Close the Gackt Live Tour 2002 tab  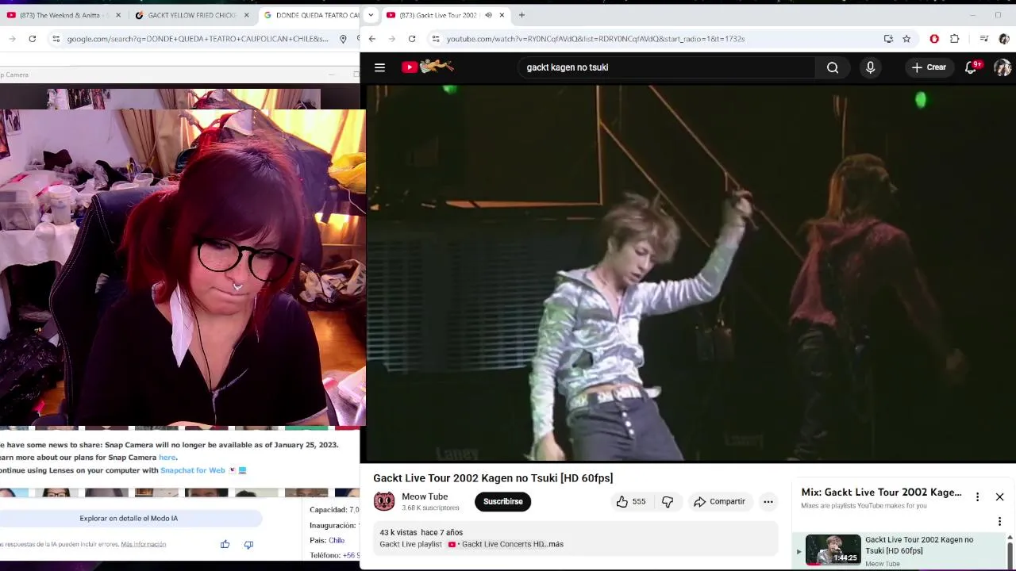[502, 15]
